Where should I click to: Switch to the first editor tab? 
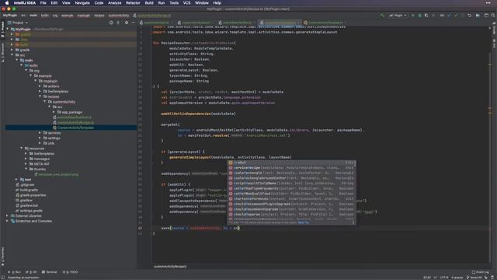(156, 23)
